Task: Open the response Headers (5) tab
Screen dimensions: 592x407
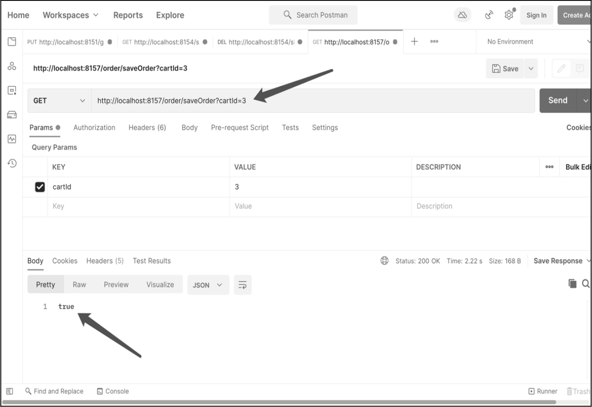Action: pos(105,261)
